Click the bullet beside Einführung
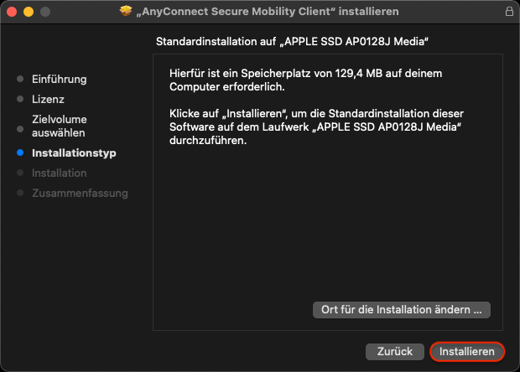The image size is (520, 372). click(x=20, y=79)
